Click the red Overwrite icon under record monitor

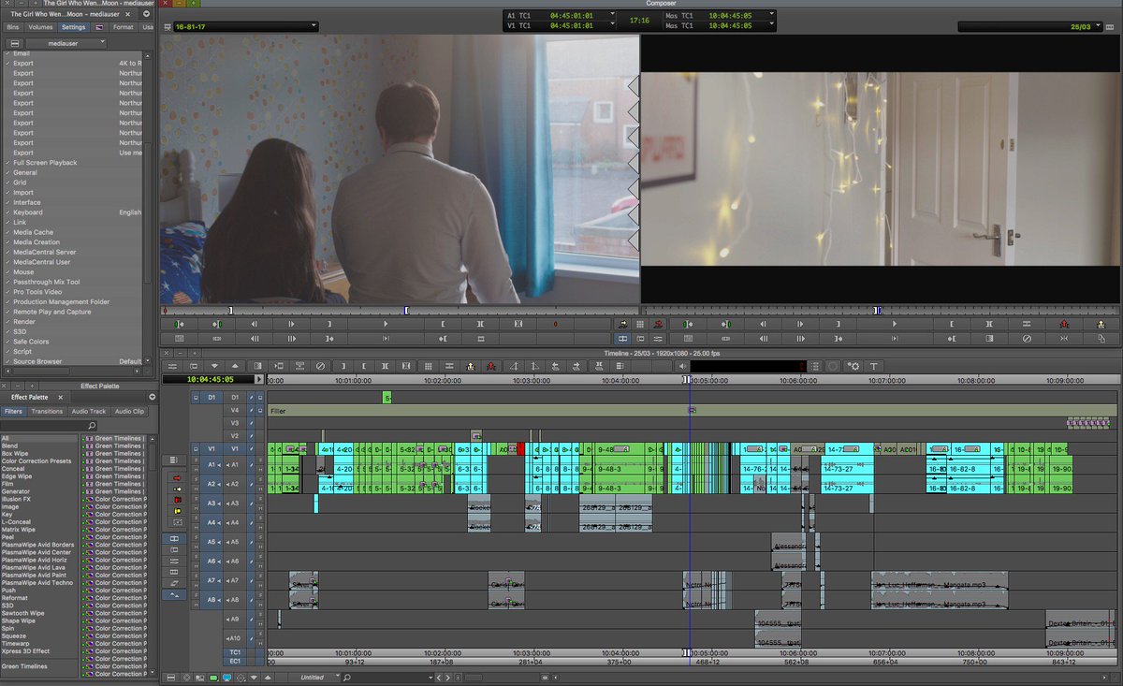pos(1064,324)
